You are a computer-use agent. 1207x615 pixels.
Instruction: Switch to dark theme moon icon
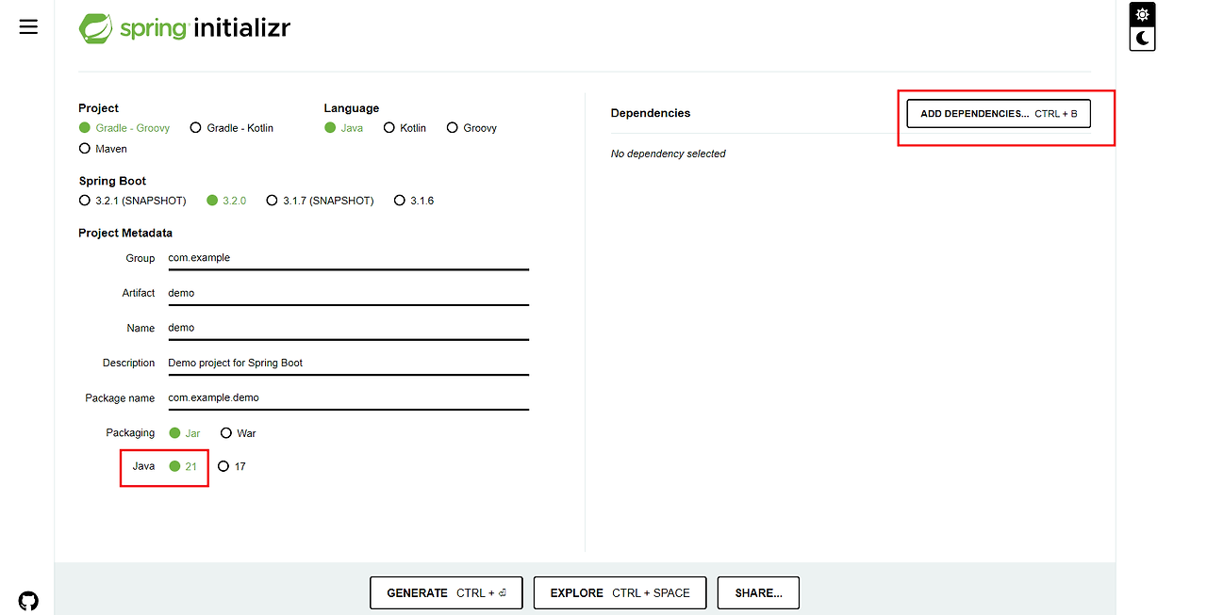click(1143, 39)
